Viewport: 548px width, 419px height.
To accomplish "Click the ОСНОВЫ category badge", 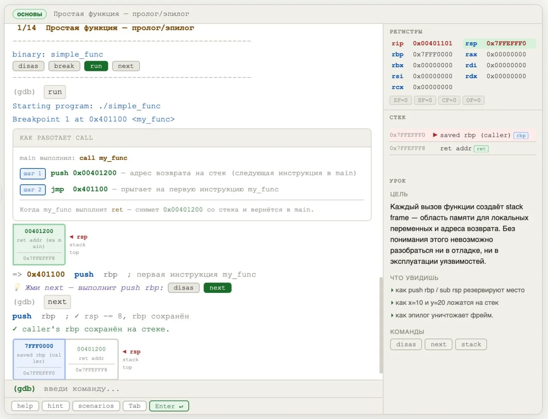I will (x=30, y=14).
